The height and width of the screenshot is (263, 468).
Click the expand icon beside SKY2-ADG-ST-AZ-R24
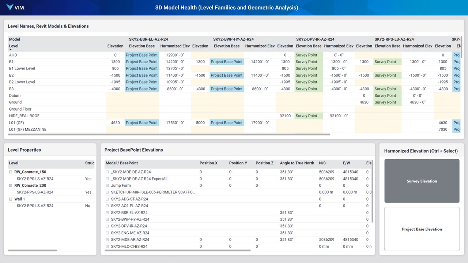pos(107,199)
